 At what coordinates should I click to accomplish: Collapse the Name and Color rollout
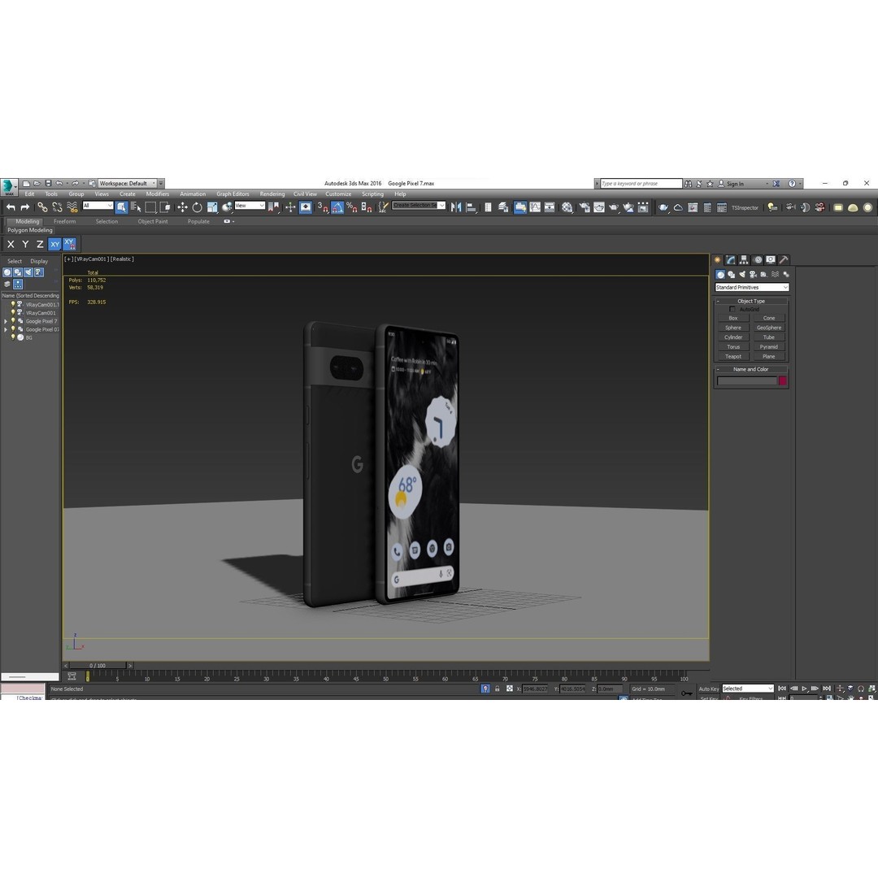click(751, 369)
